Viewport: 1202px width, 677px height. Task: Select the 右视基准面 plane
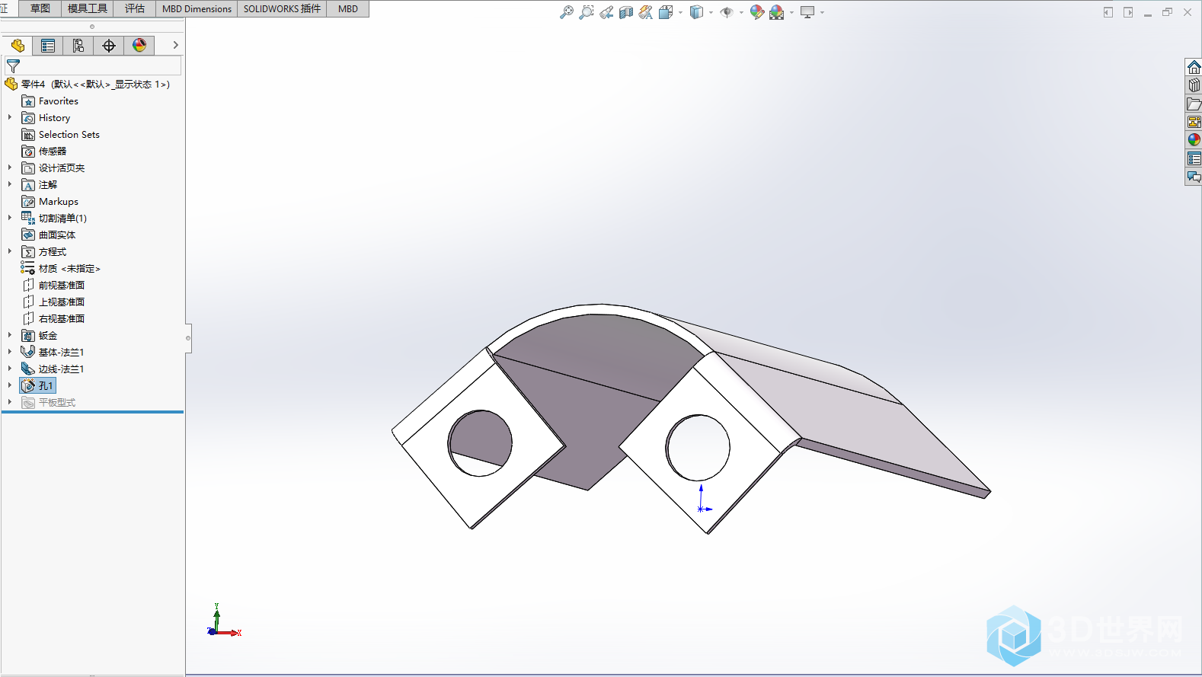coord(53,319)
